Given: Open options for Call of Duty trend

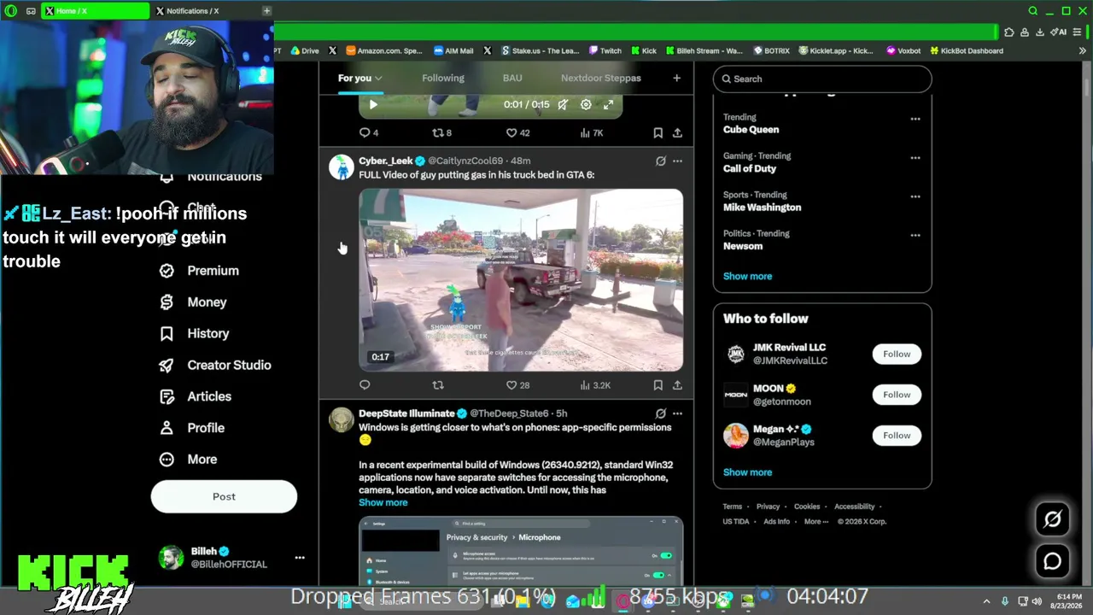Looking at the screenshot, I should 915,157.
